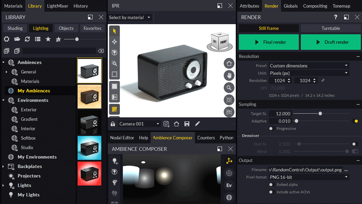Save camera with the floppy disk icon
362x204 pixels.
tap(187, 124)
